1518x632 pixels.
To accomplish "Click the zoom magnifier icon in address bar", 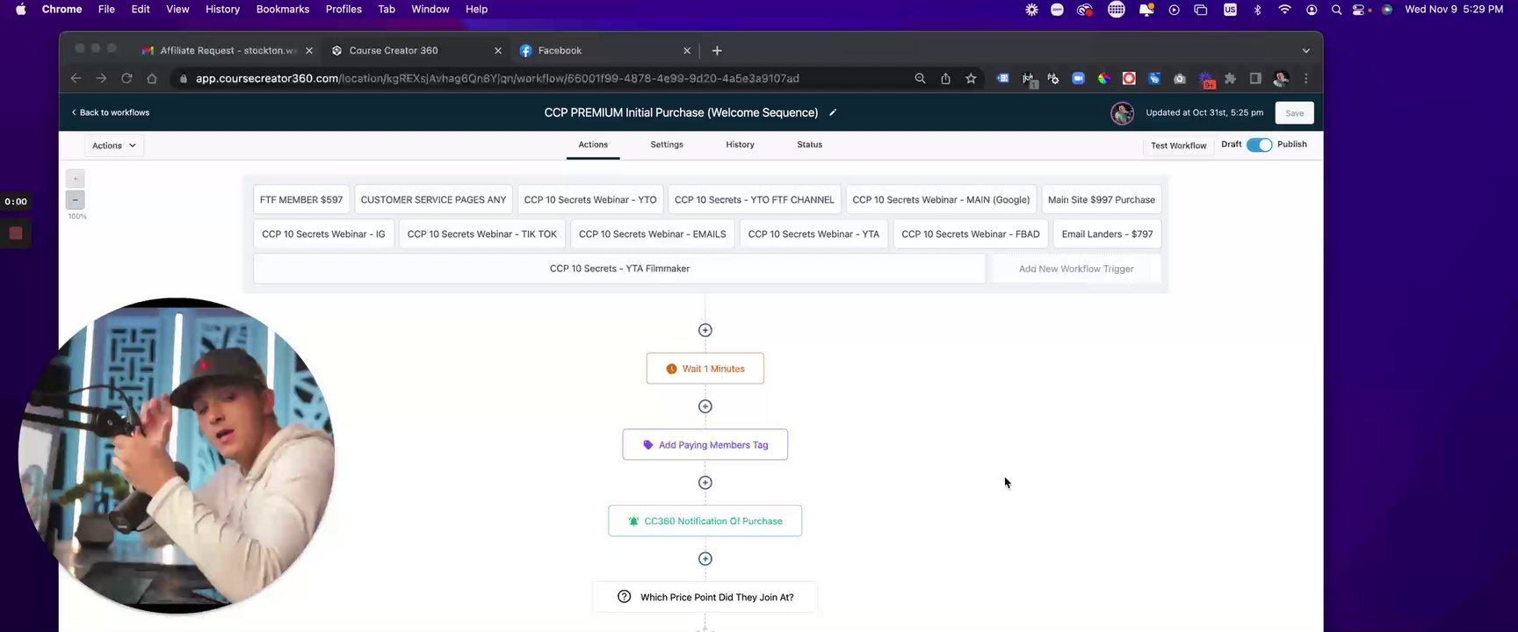I will click(x=920, y=78).
